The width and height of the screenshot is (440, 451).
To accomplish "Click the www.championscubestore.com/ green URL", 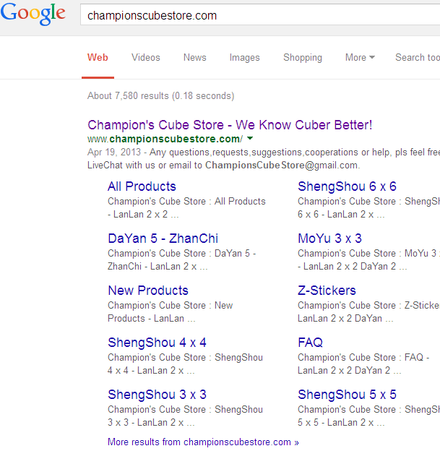I will (x=165, y=139).
